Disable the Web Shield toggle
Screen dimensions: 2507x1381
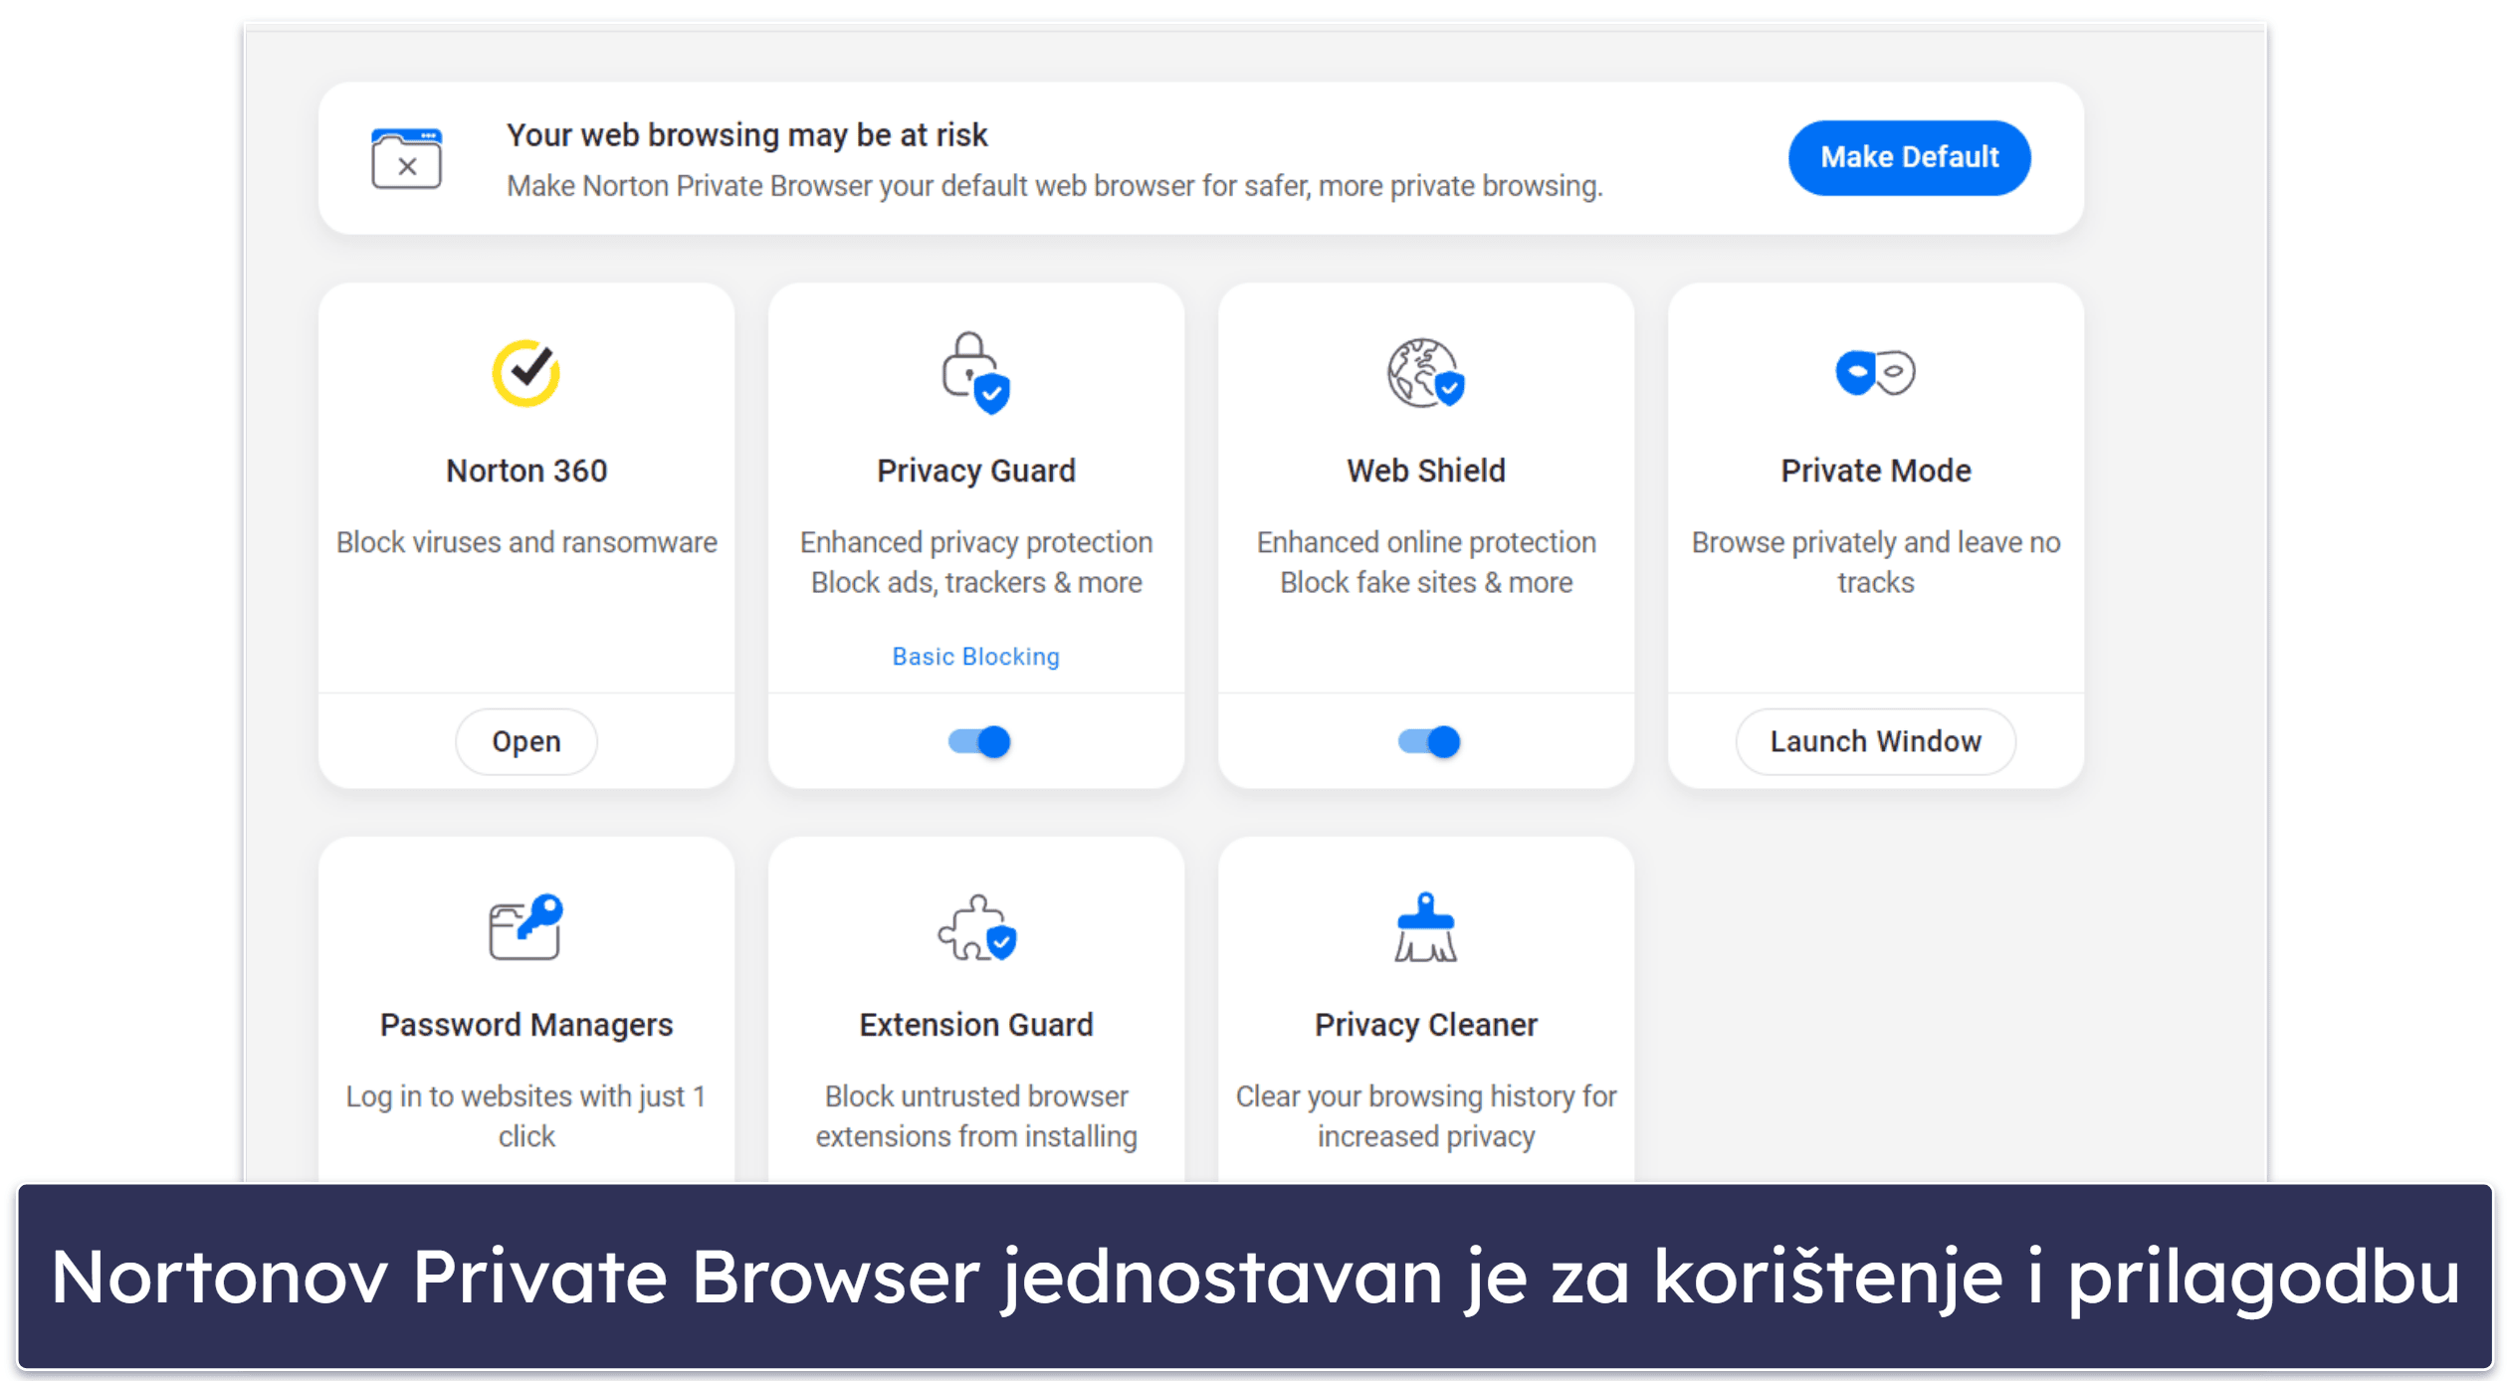click(x=1428, y=741)
